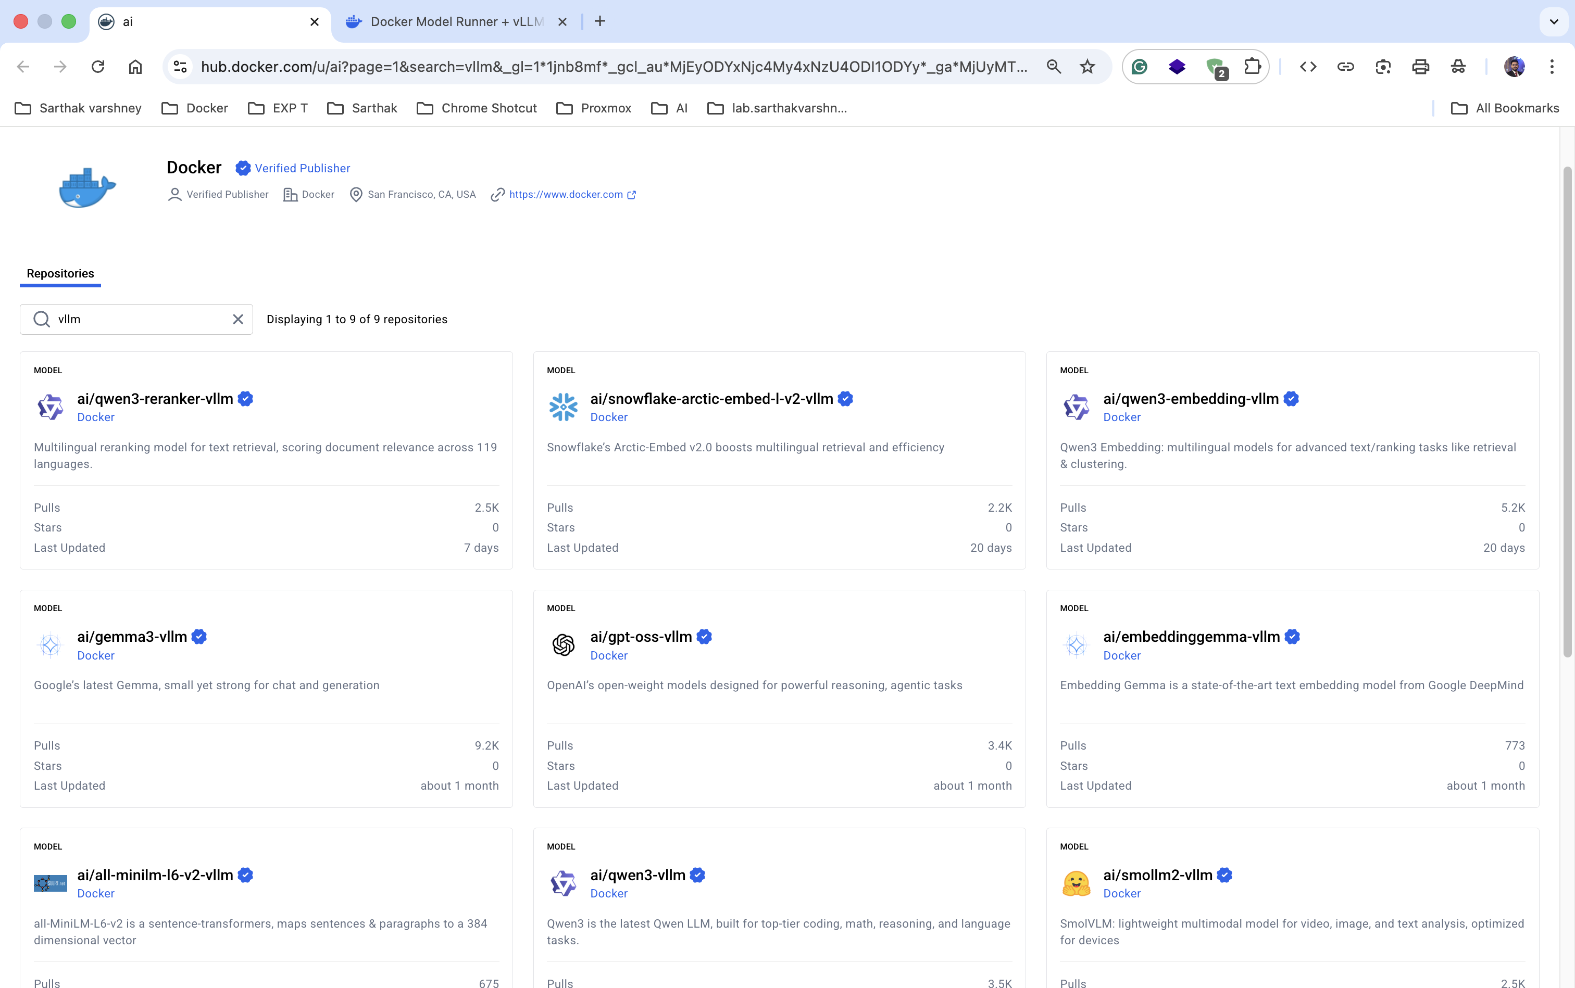Open the Grammarly extension

pos(1139,66)
